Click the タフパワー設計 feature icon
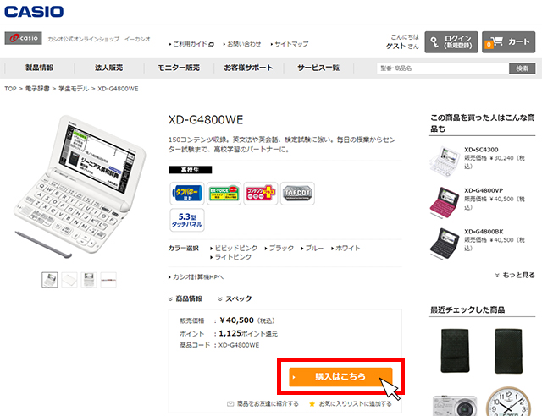The width and height of the screenshot is (542, 416). coord(187,194)
